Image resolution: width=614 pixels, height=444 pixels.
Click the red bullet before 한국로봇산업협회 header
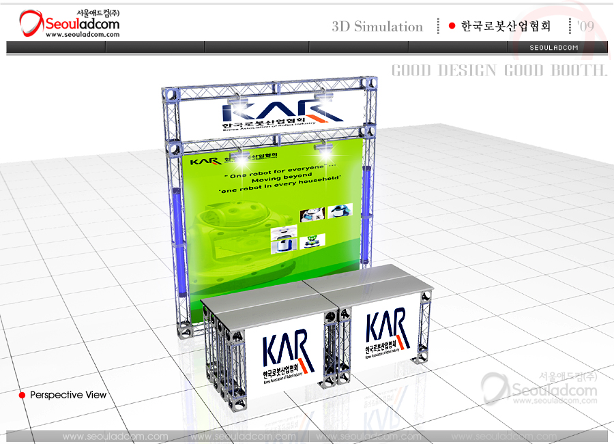click(x=452, y=26)
